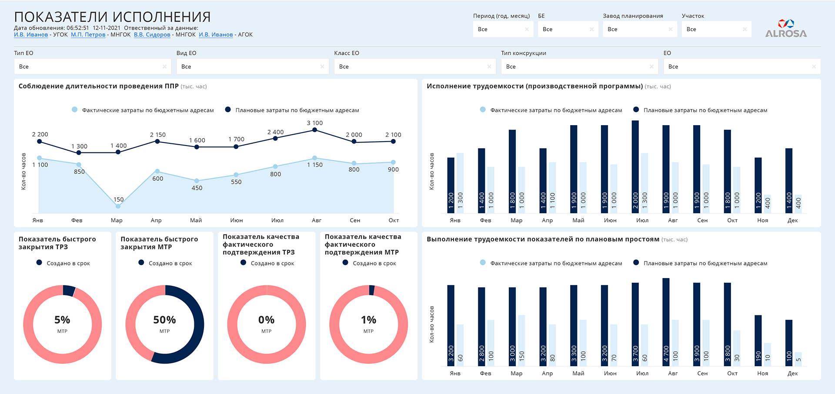Toggle Плановые затраты legend in Исполнение трудоемкости chart
The height and width of the screenshot is (394, 835).
click(700, 110)
